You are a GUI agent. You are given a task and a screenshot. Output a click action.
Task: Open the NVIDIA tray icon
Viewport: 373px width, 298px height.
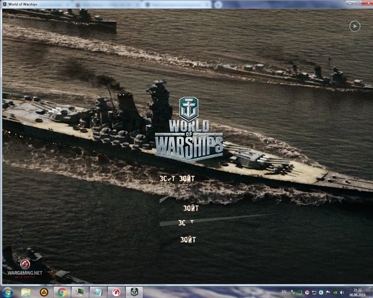coord(335,292)
